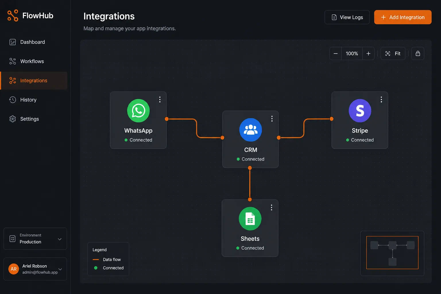The image size is (441, 294).
Task: Zoom in with the plus button
Action: pyautogui.click(x=368, y=54)
